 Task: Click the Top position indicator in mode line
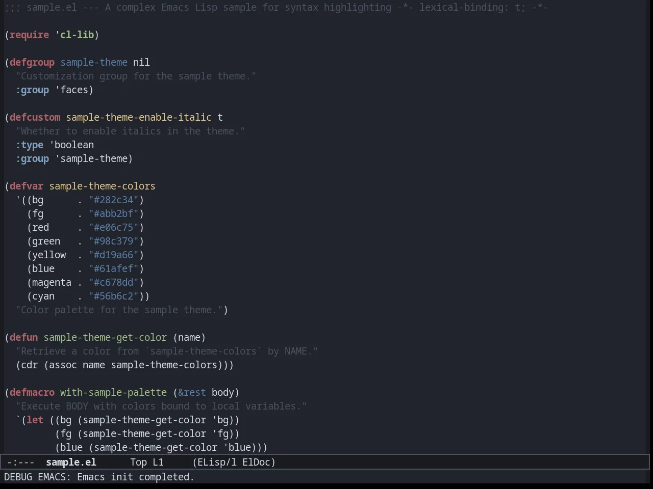pyautogui.click(x=138, y=462)
